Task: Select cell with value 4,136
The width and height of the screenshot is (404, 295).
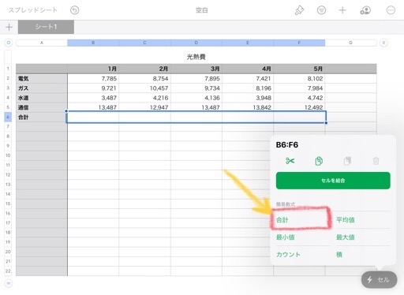Action: pos(196,98)
